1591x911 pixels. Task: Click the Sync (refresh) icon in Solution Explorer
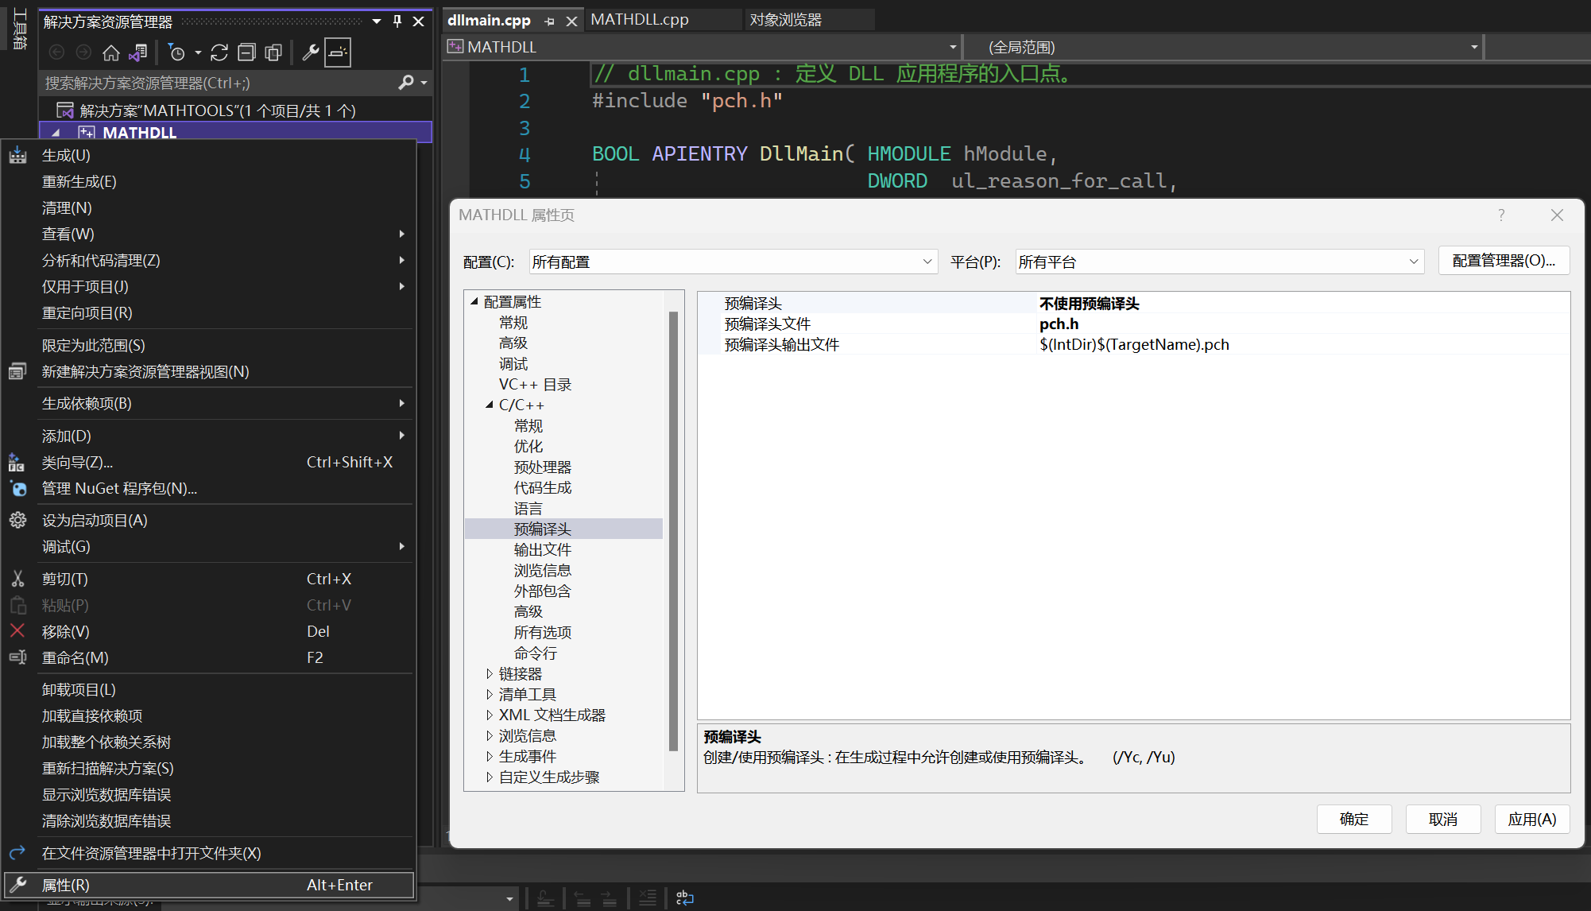pos(219,53)
